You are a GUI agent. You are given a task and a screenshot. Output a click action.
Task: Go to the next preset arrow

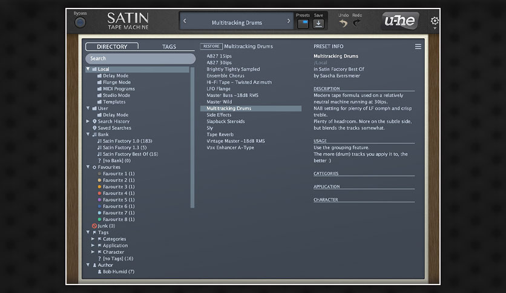[289, 21]
